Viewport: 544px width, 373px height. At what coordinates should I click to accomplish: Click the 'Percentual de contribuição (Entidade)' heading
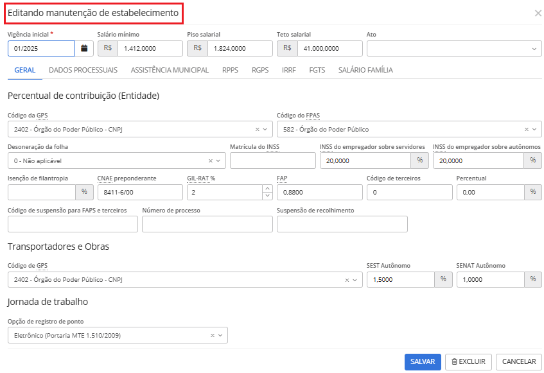click(x=83, y=96)
